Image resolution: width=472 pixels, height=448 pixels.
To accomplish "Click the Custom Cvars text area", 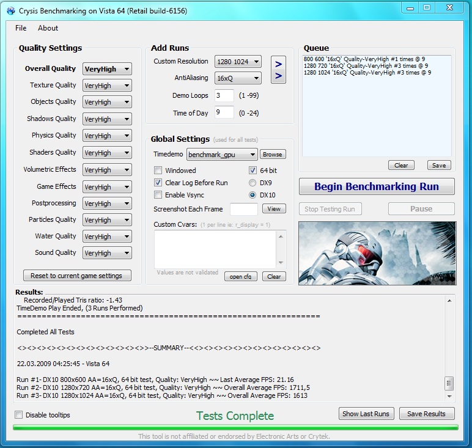I will [x=216, y=249].
